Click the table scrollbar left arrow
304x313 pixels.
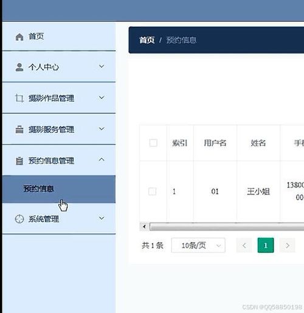[144, 227]
